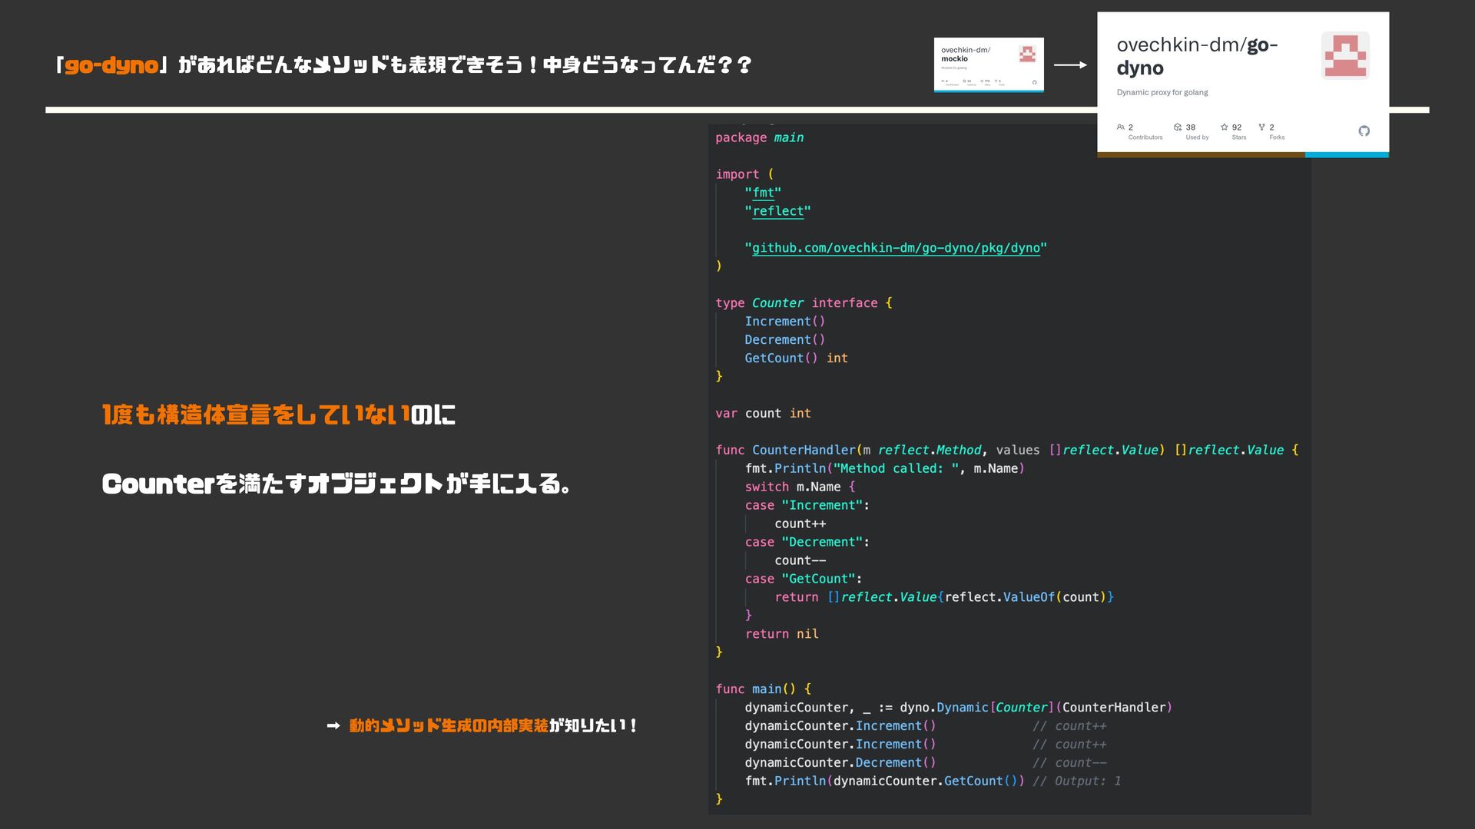Click the GitHub logo on go-dyno card
The width and height of the screenshot is (1475, 829).
(x=1364, y=131)
